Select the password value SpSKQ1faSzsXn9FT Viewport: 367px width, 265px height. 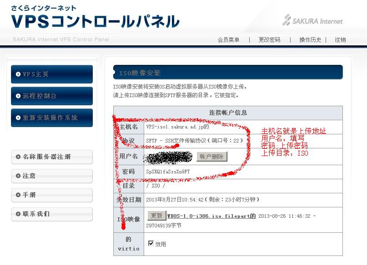coord(168,172)
